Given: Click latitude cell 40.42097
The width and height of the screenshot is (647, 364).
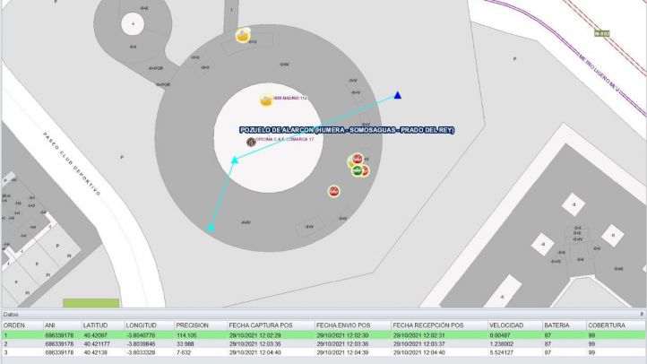Looking at the screenshot, I should (x=96, y=335).
